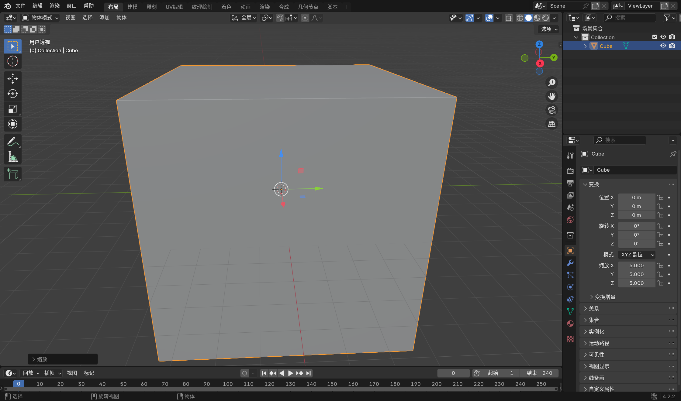The height and width of the screenshot is (401, 681).
Task: Click the outliner search field
Action: [629, 18]
